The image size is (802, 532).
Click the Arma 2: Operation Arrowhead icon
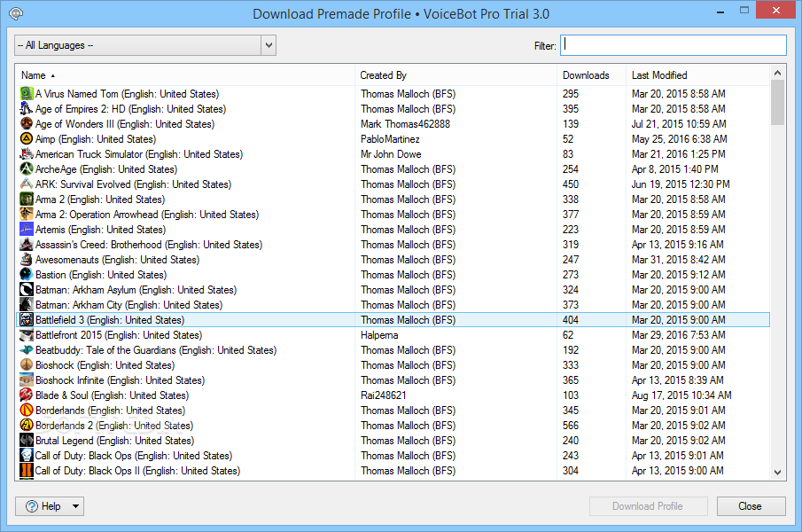(x=27, y=215)
